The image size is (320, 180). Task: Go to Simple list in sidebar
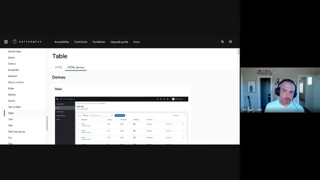(13, 70)
